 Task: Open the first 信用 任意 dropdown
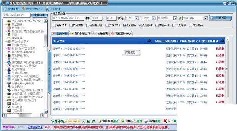[x=136, y=18]
